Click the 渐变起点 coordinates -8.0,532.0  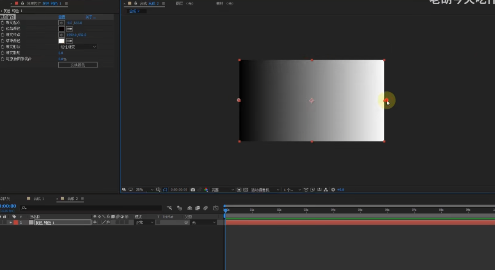click(74, 23)
